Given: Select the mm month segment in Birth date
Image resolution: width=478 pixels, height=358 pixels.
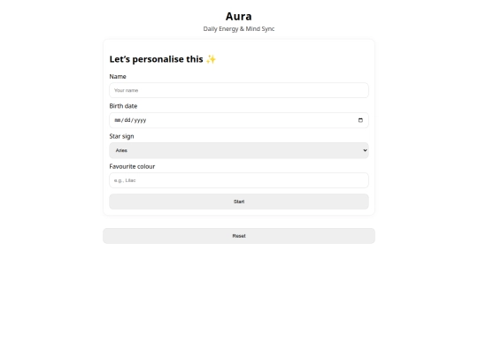Looking at the screenshot, I should (118, 120).
